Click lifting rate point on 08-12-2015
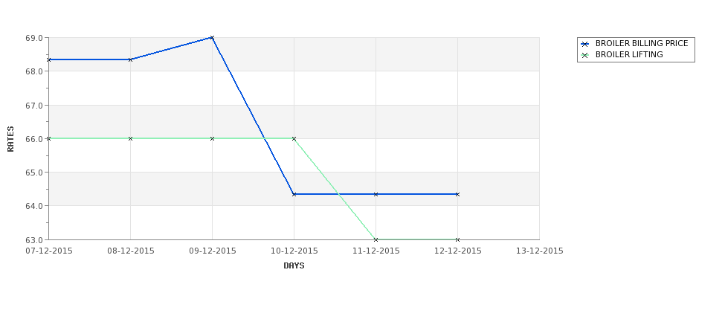 click(130, 139)
